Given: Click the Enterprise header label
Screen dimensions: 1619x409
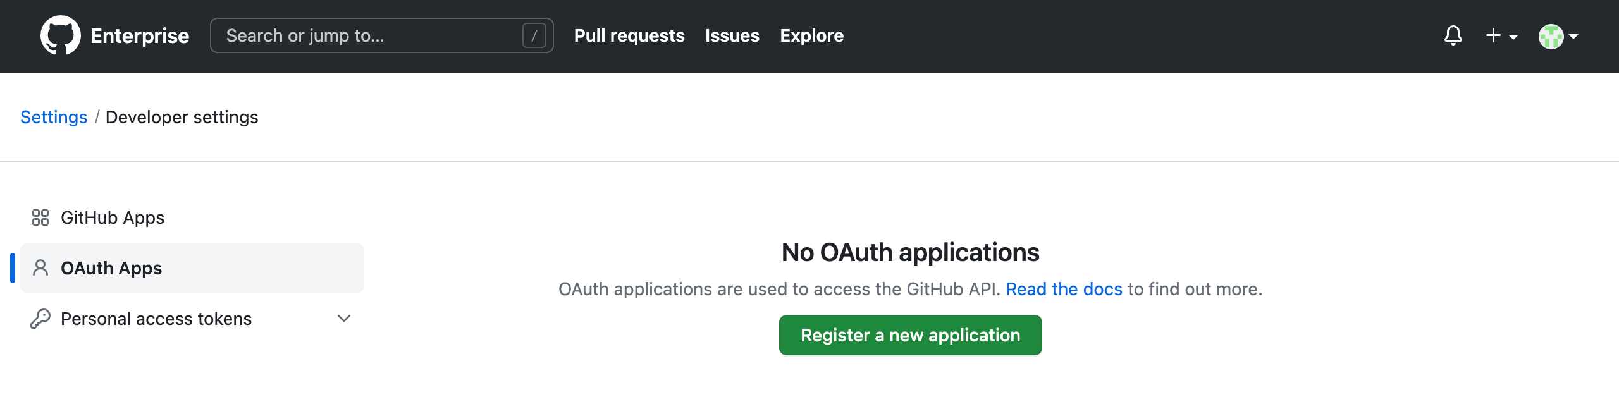Looking at the screenshot, I should pos(140,36).
